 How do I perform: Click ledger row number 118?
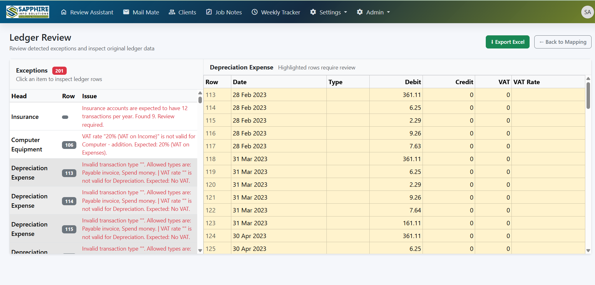[210, 159]
